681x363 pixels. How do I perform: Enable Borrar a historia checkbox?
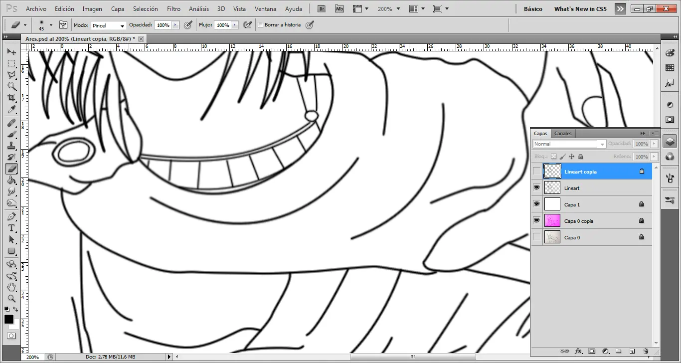260,24
